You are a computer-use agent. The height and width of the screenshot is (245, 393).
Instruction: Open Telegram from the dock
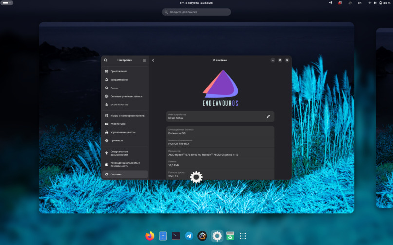click(x=189, y=236)
